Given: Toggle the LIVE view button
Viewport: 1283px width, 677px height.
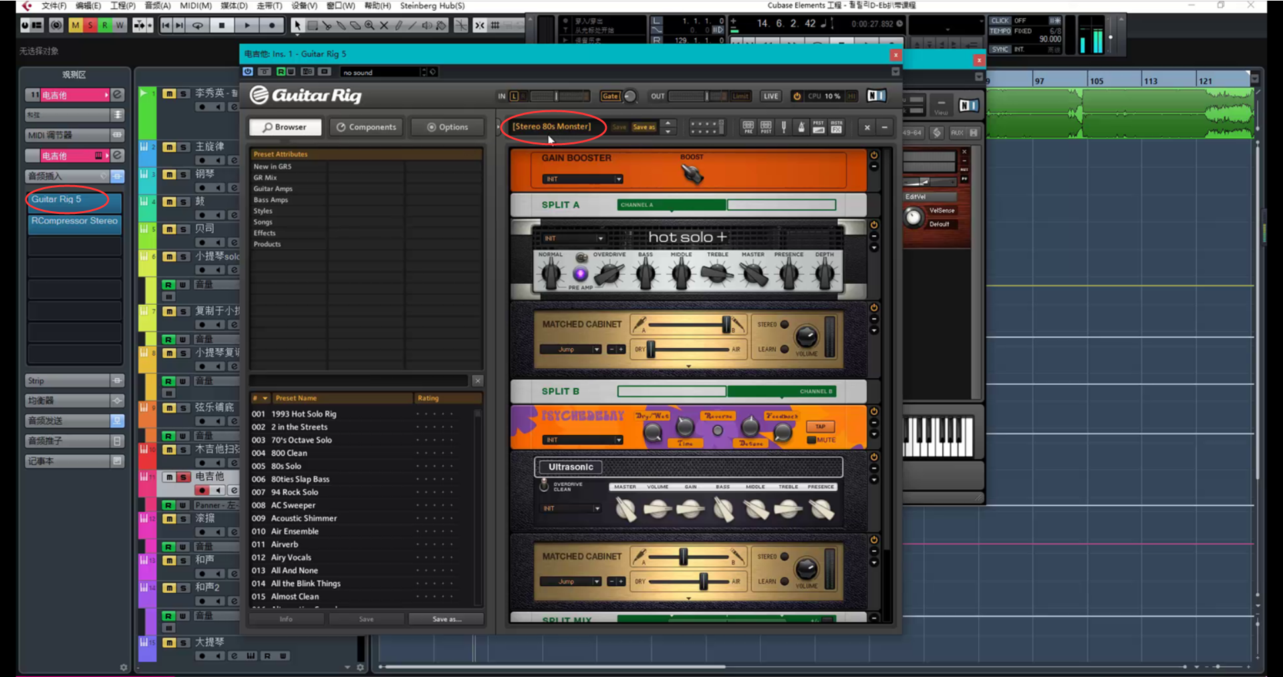Looking at the screenshot, I should click(x=770, y=96).
